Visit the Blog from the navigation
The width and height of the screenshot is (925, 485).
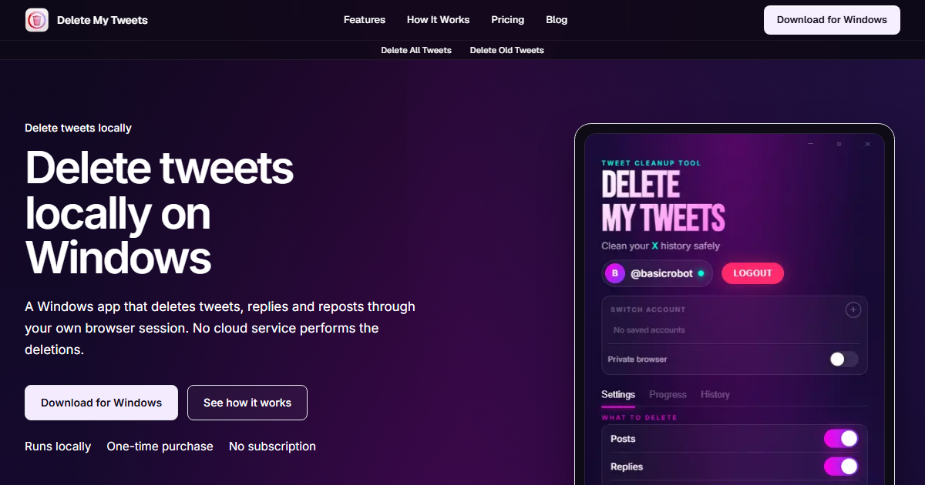point(557,20)
